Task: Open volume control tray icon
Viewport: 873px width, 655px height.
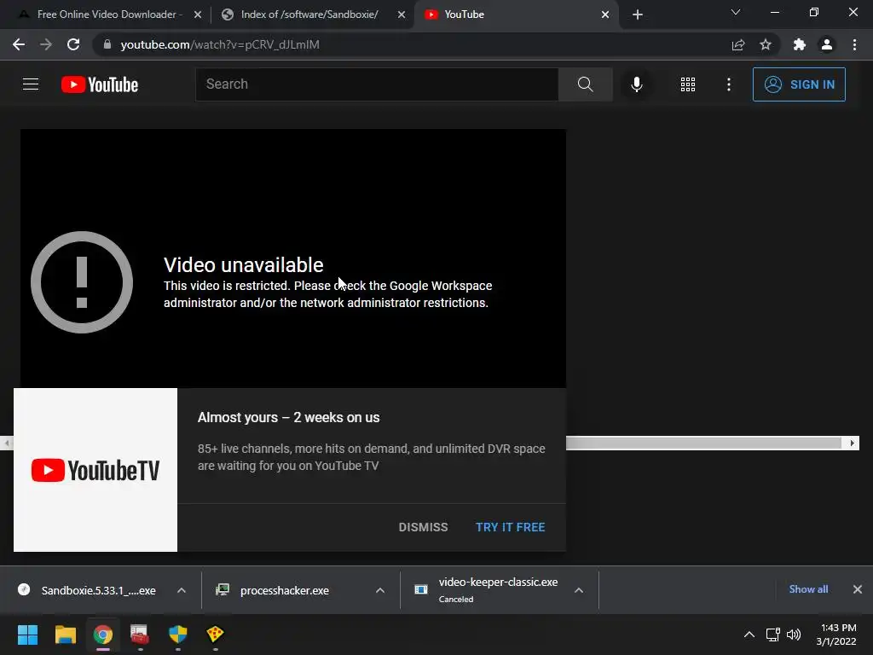Action: point(794,635)
